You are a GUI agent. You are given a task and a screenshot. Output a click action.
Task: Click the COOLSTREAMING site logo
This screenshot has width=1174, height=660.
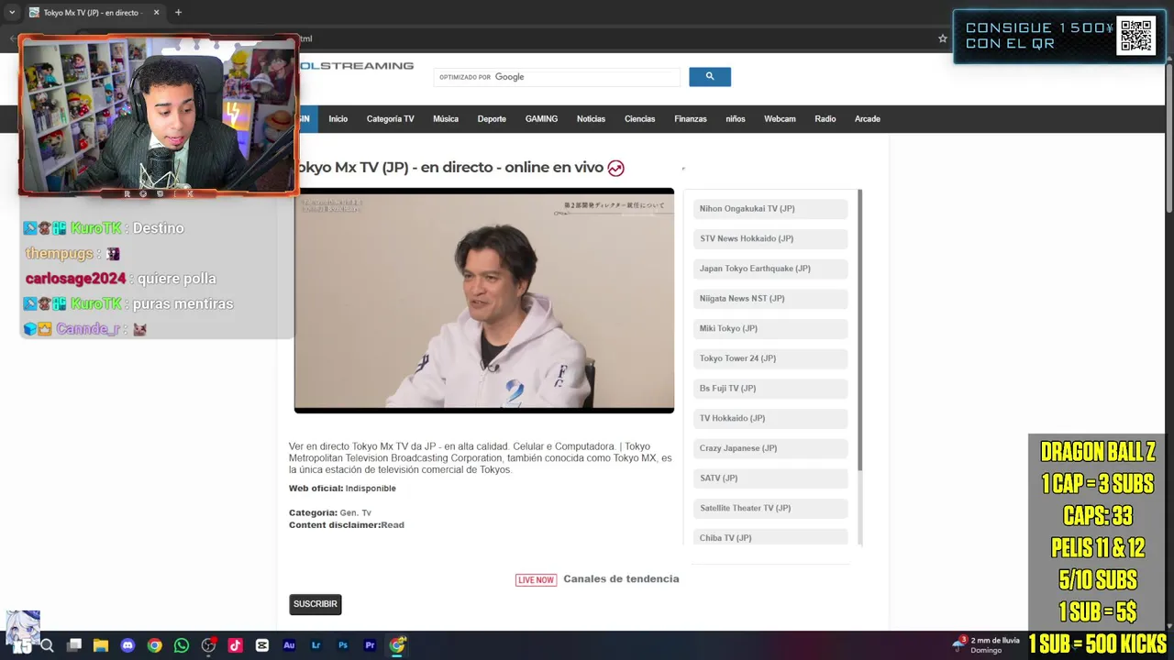tap(356, 66)
